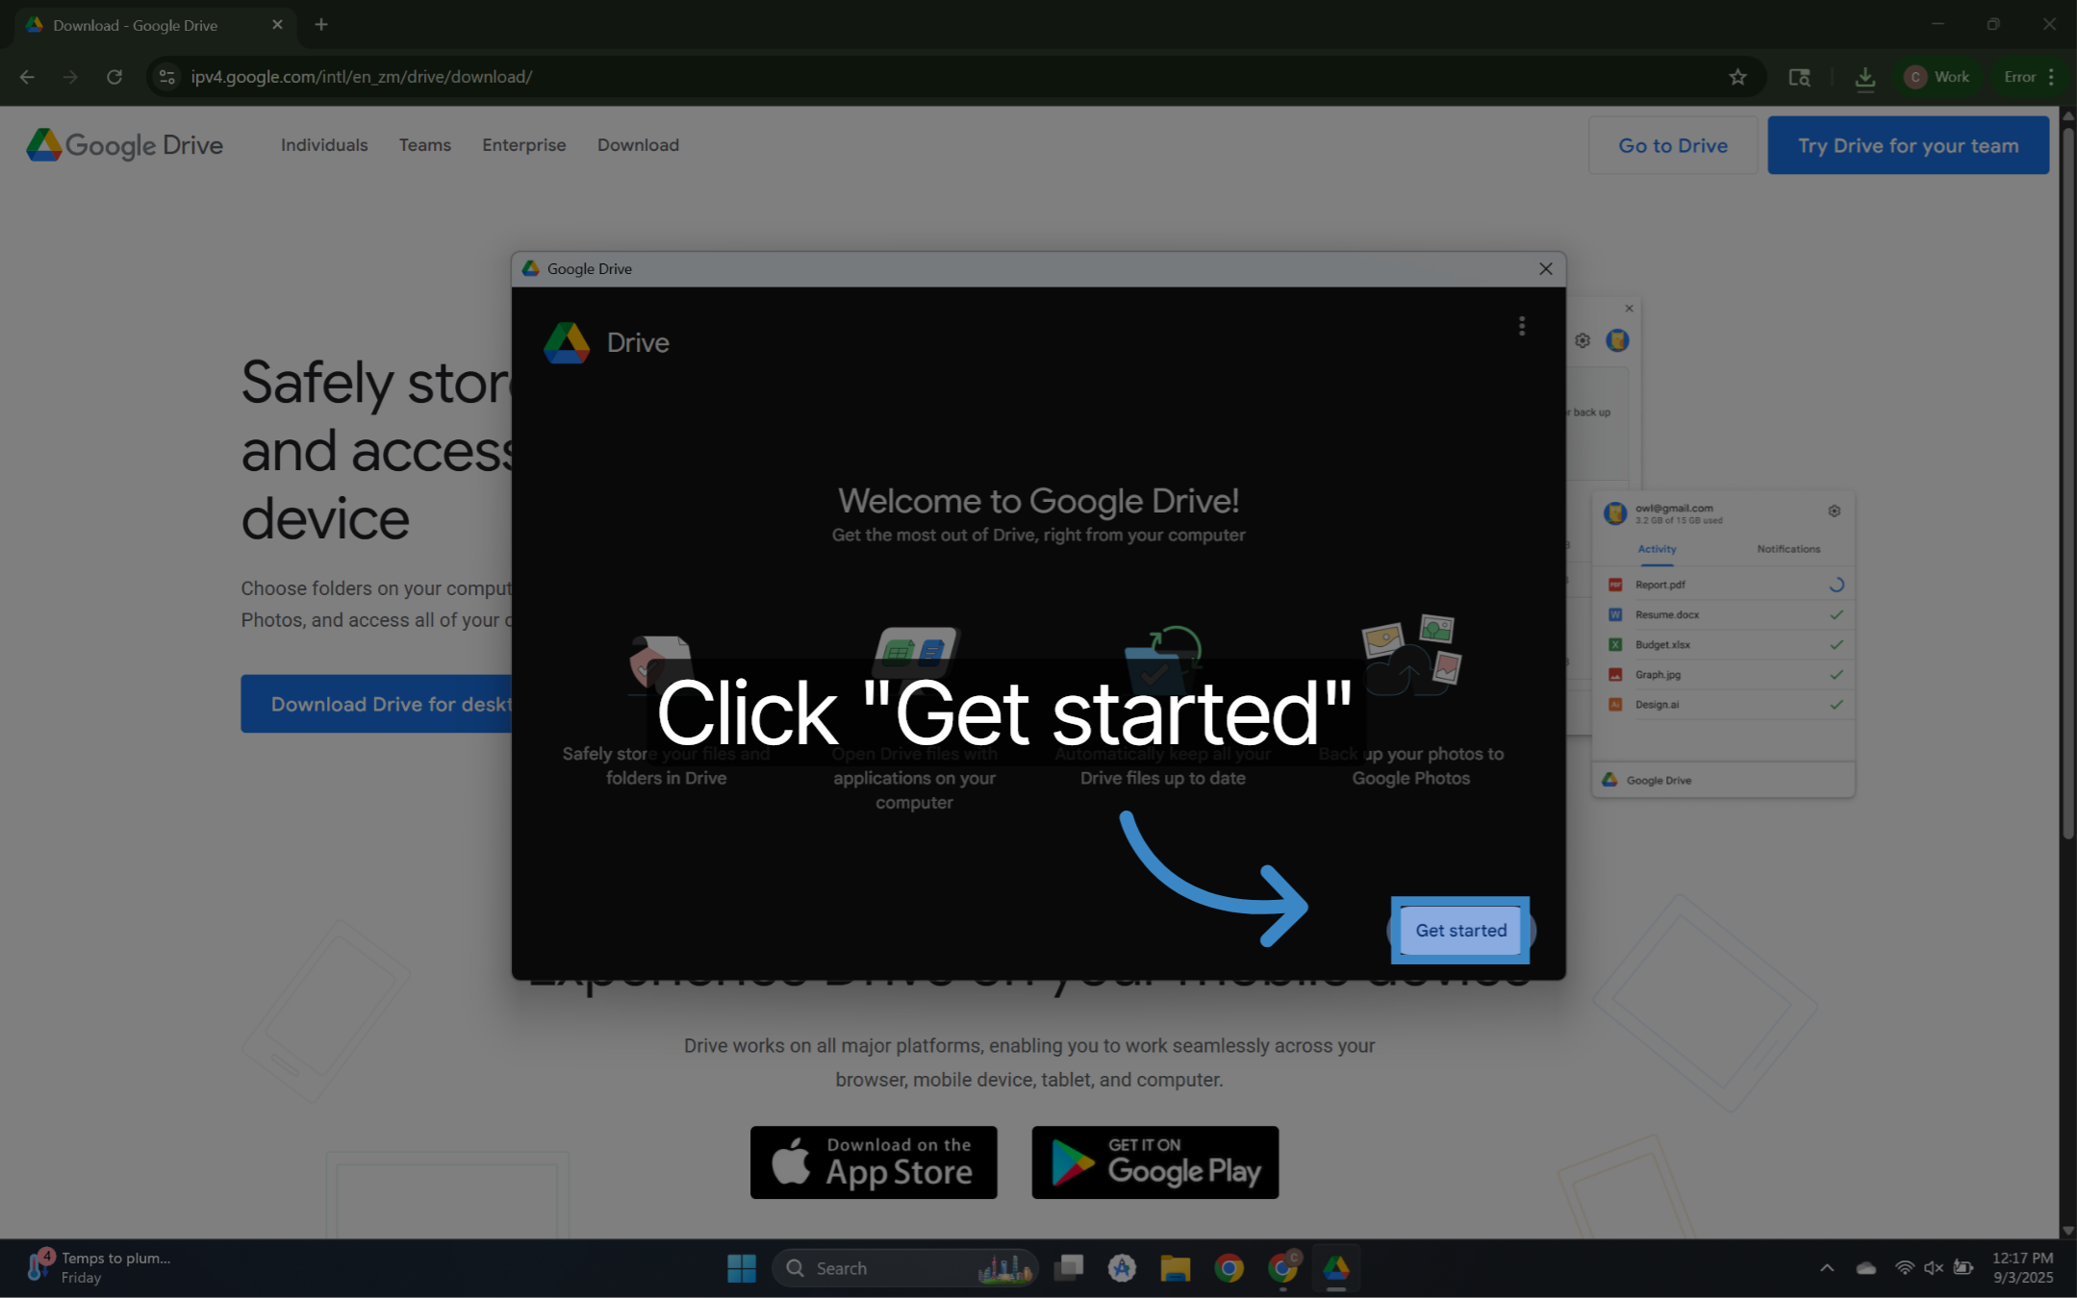2077x1298 pixels.
Task: Bookmark this page with star icon
Action: click(x=1736, y=77)
